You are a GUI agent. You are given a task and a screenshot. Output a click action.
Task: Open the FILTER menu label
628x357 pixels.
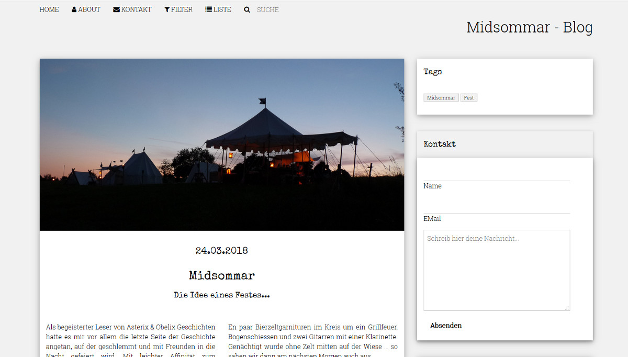[x=182, y=9]
